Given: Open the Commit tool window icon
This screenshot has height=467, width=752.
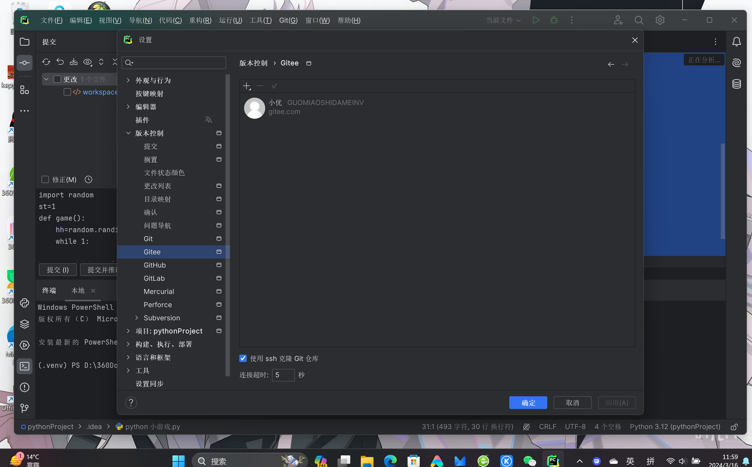Looking at the screenshot, I should [24, 63].
